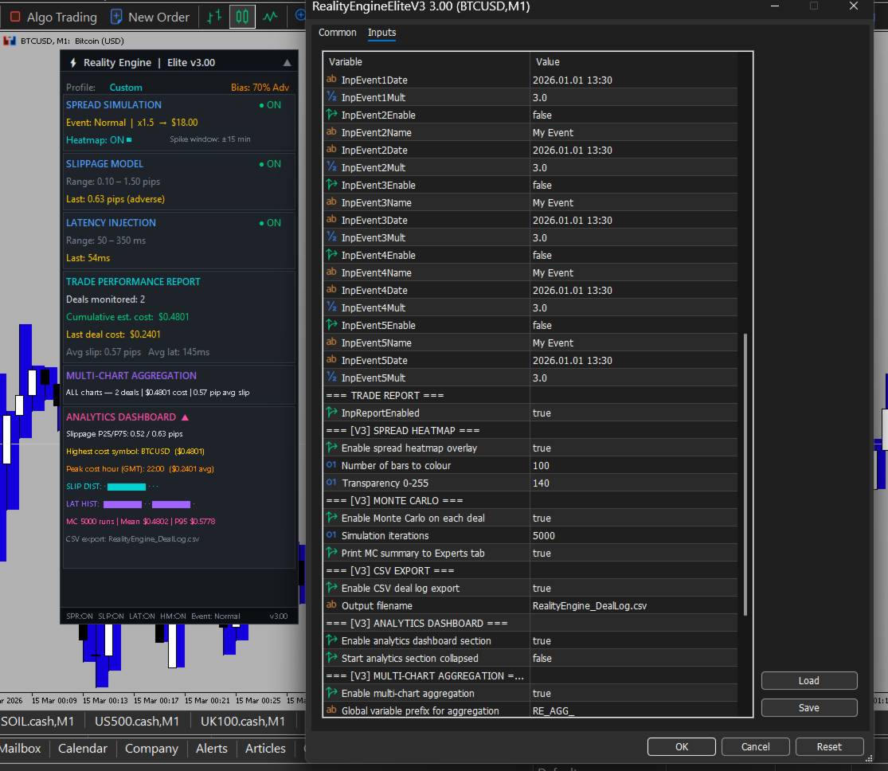This screenshot has height=771, width=888.
Task: Click the lightning bolt Reality Engine icon
Action: click(73, 63)
